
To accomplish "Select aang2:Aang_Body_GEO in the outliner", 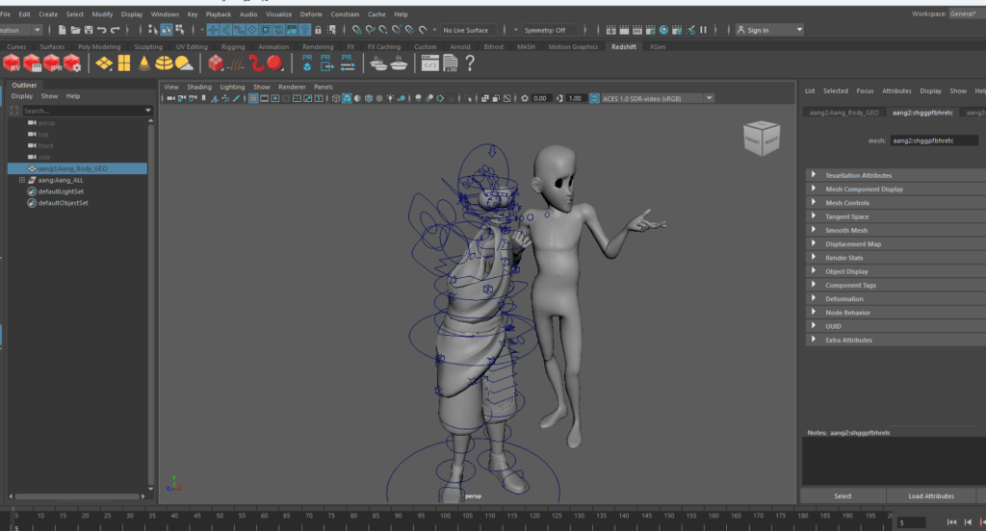I will (x=77, y=168).
